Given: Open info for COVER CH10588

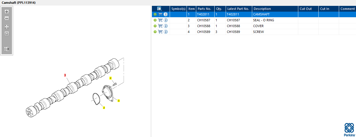Looking at the screenshot, I should (166, 26).
